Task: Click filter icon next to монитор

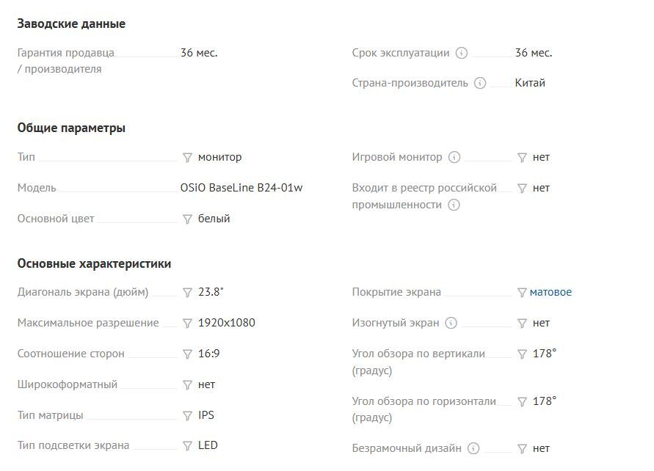Action: [187, 158]
